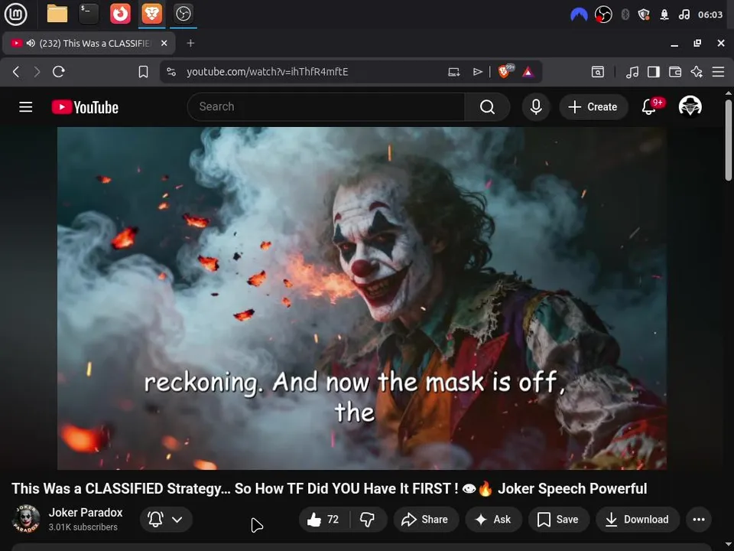Open the Joker Paradox channel avatar

coord(26,519)
